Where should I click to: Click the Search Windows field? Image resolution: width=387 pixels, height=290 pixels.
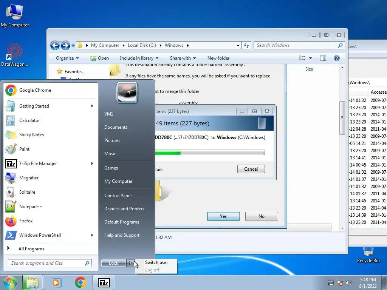[299, 45]
